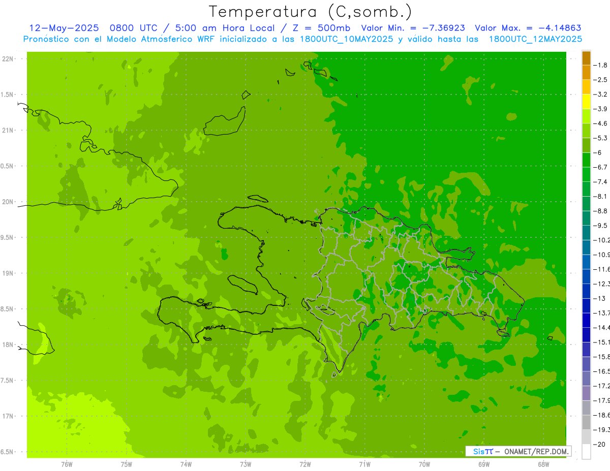Click the 20N latitude label
The width and height of the screenshot is (610, 471).
pos(8,202)
